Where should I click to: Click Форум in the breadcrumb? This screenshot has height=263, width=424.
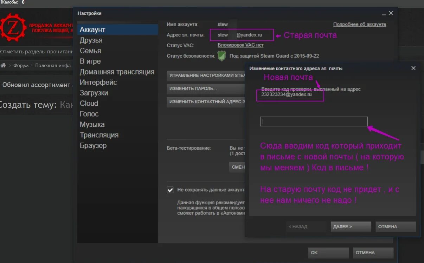21,65
